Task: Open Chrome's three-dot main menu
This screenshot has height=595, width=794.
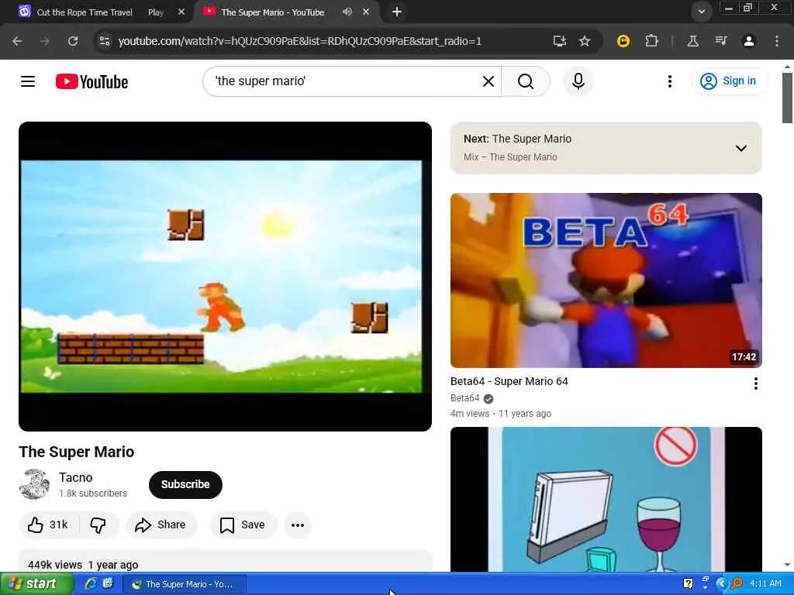Action: [x=777, y=41]
